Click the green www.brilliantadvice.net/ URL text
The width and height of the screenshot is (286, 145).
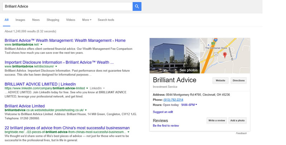coord(22,44)
